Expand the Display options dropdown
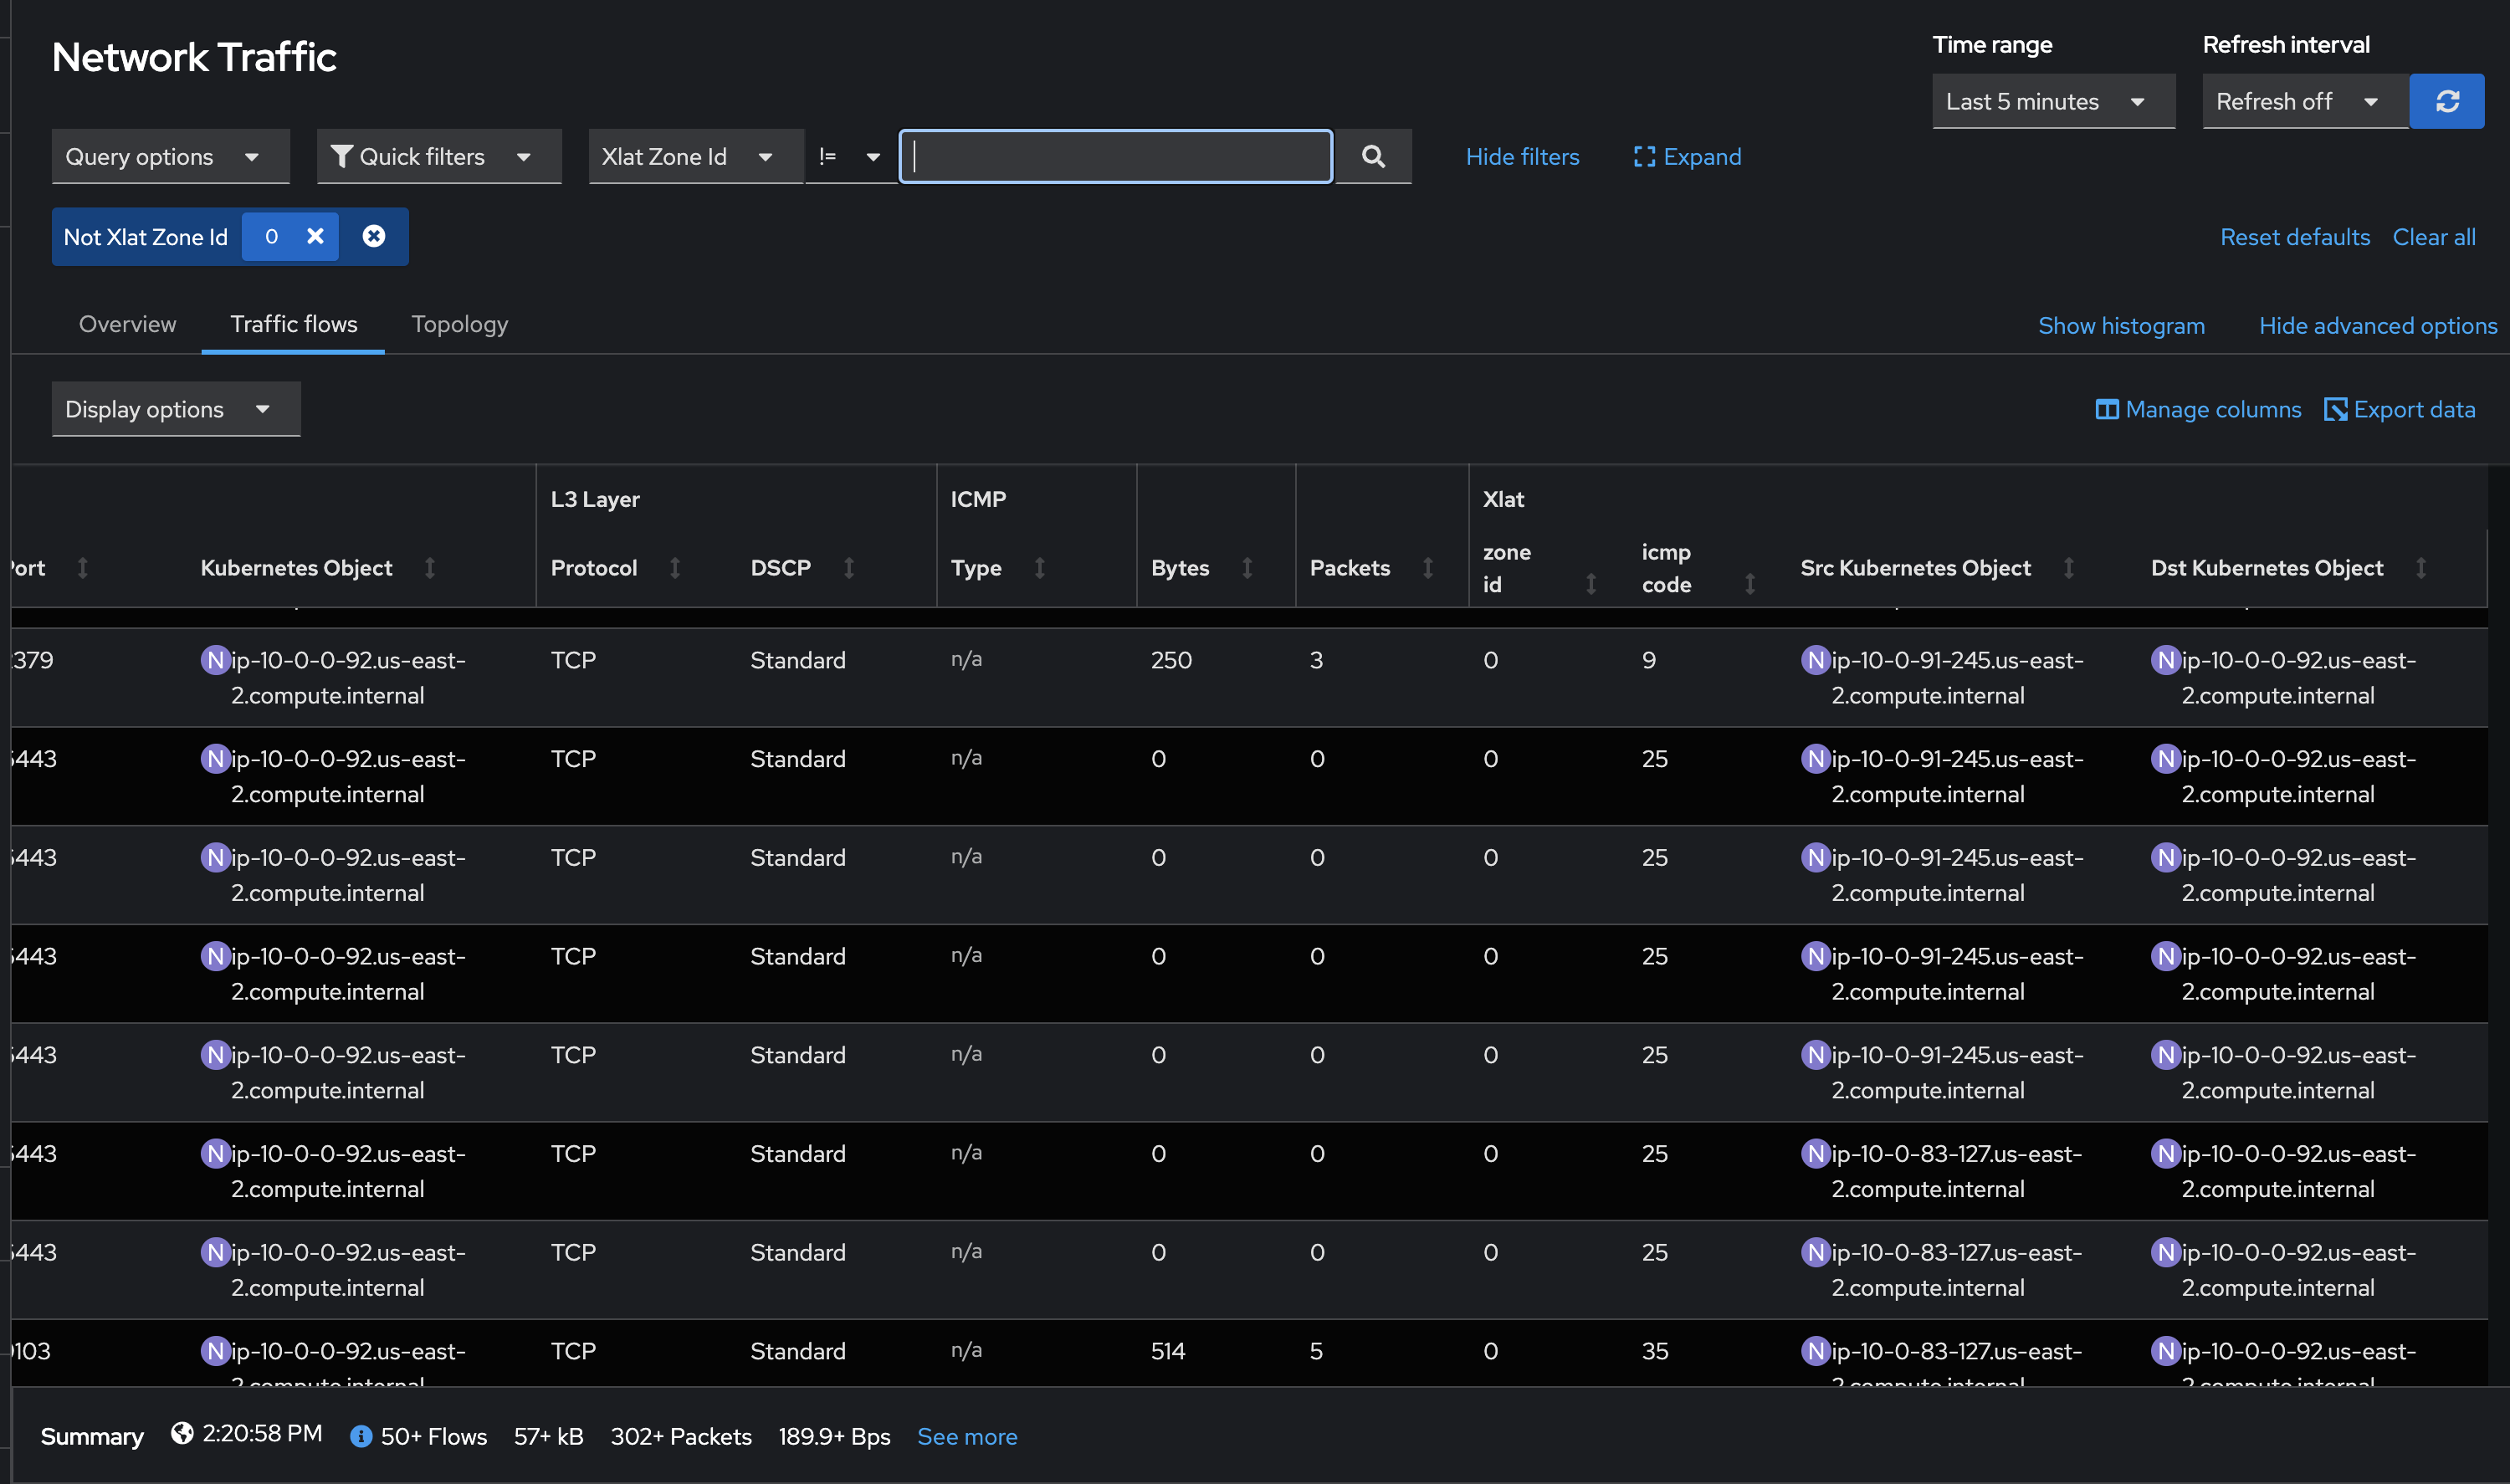This screenshot has width=2510, height=1484. [x=176, y=409]
